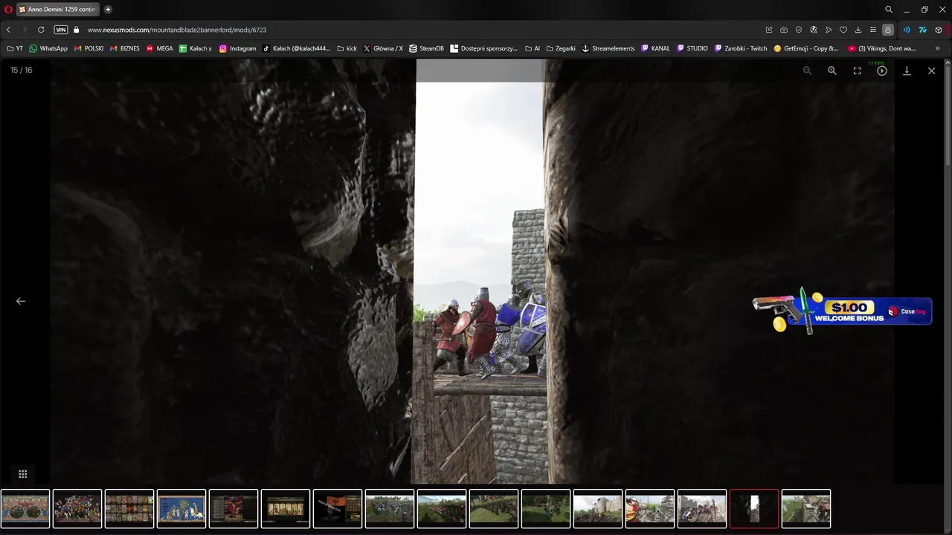
Task: Click the zoom in magnifier icon
Action: point(832,71)
